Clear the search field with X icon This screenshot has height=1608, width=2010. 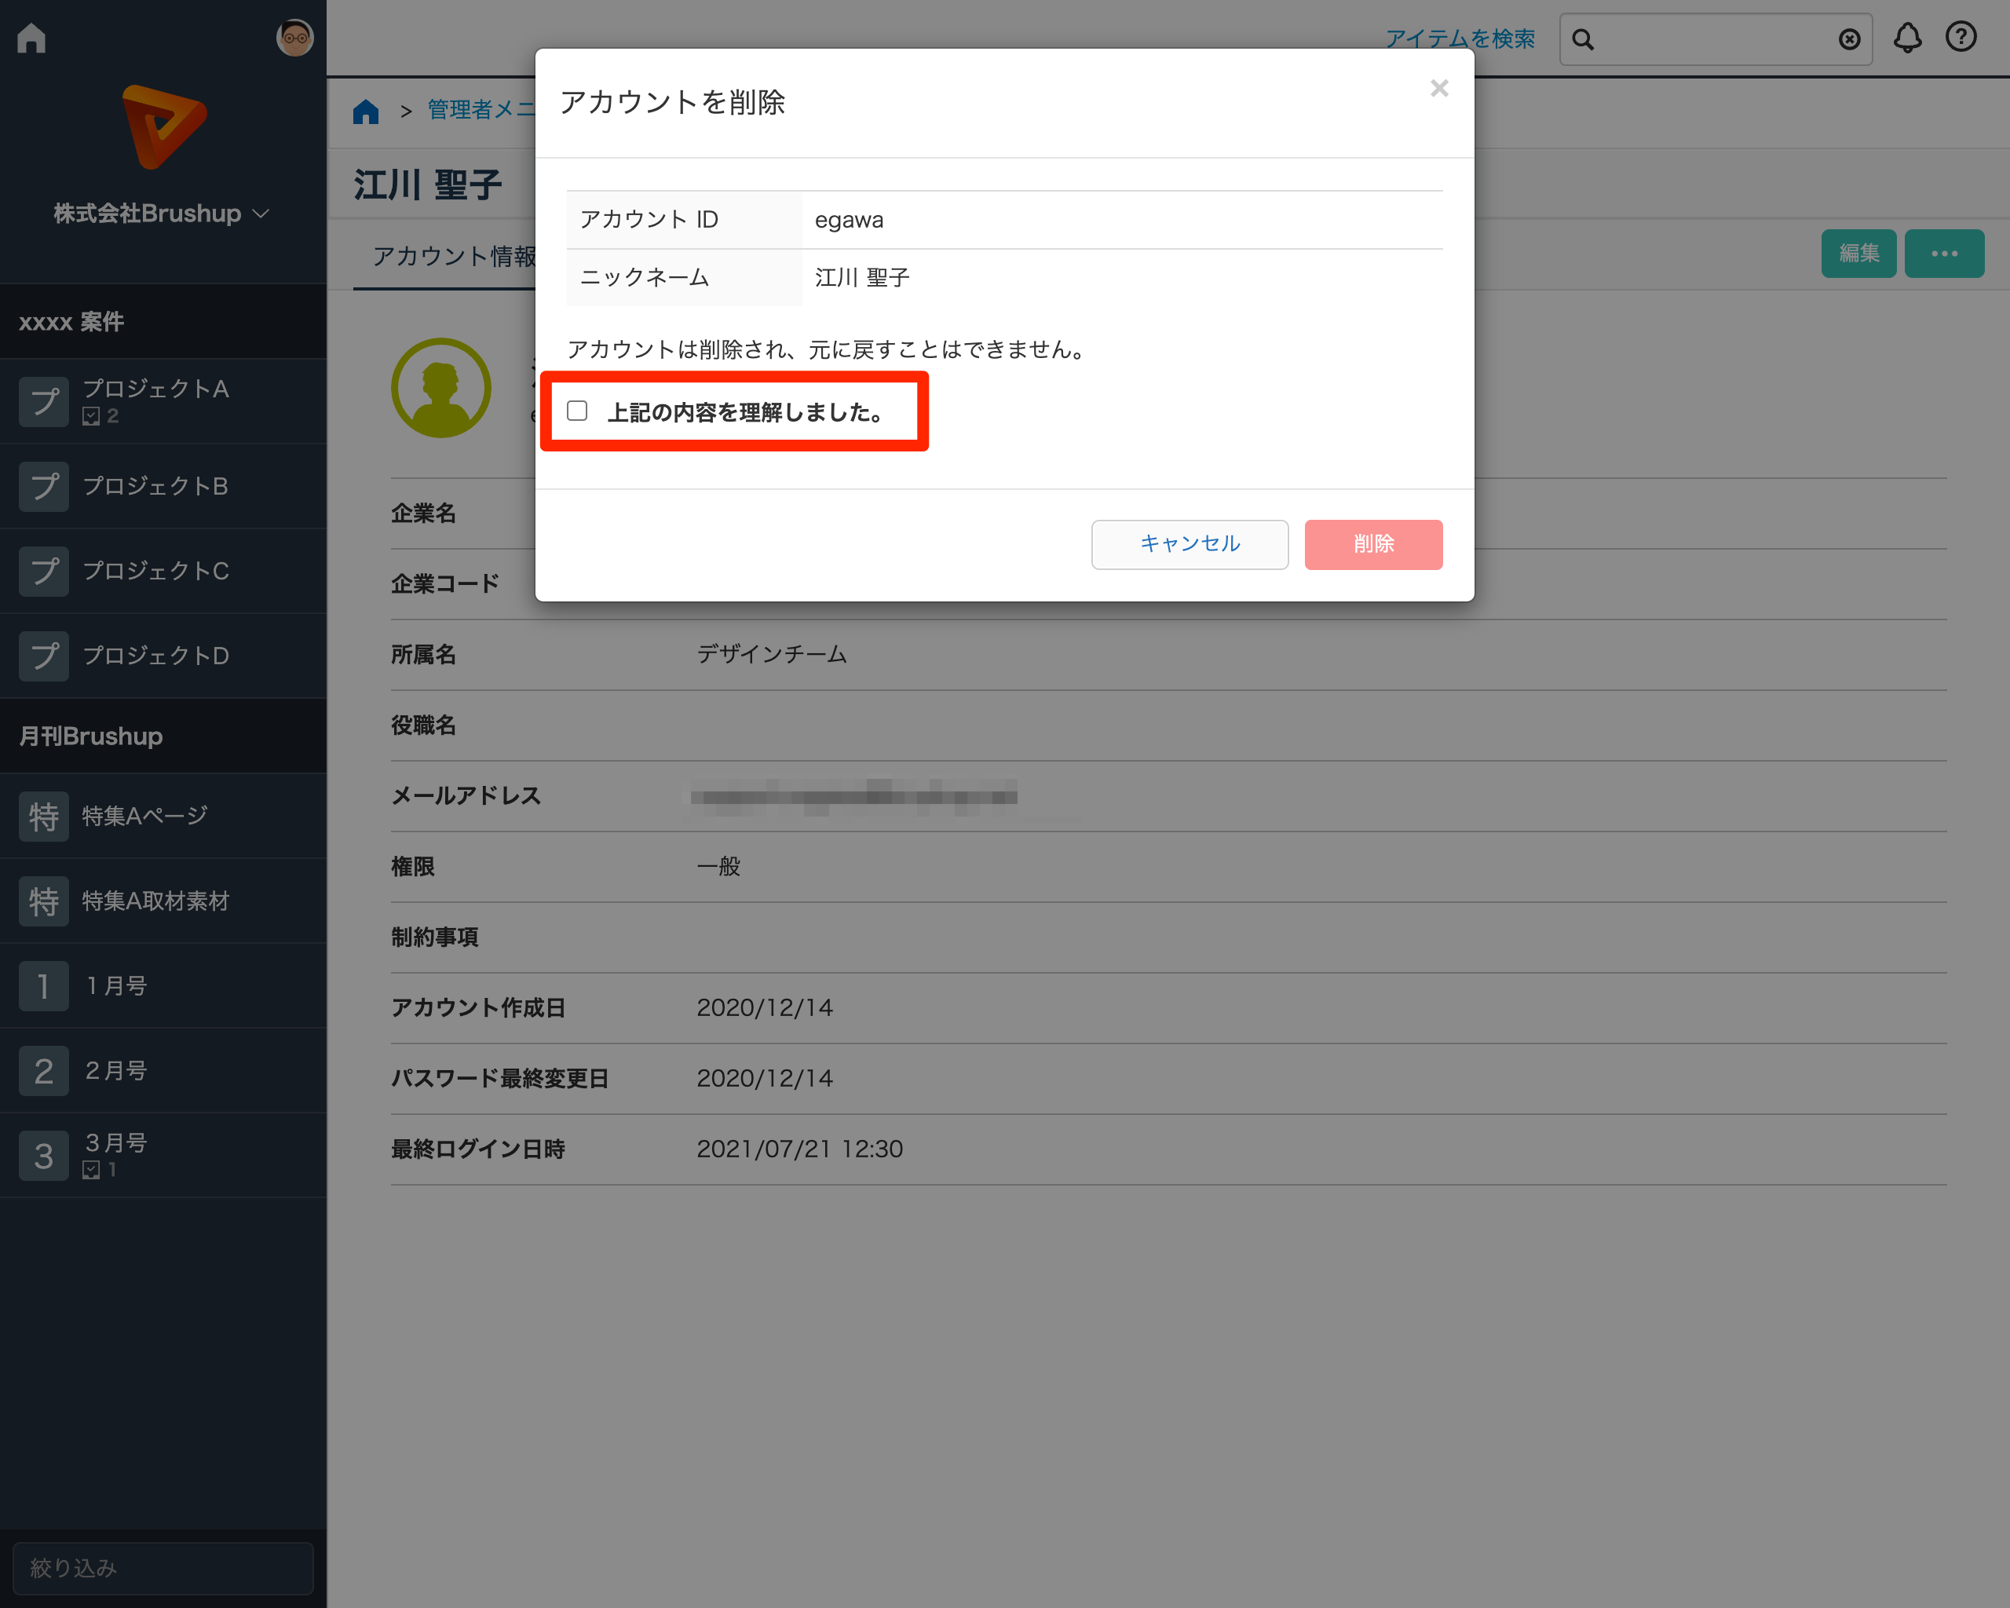click(1849, 39)
